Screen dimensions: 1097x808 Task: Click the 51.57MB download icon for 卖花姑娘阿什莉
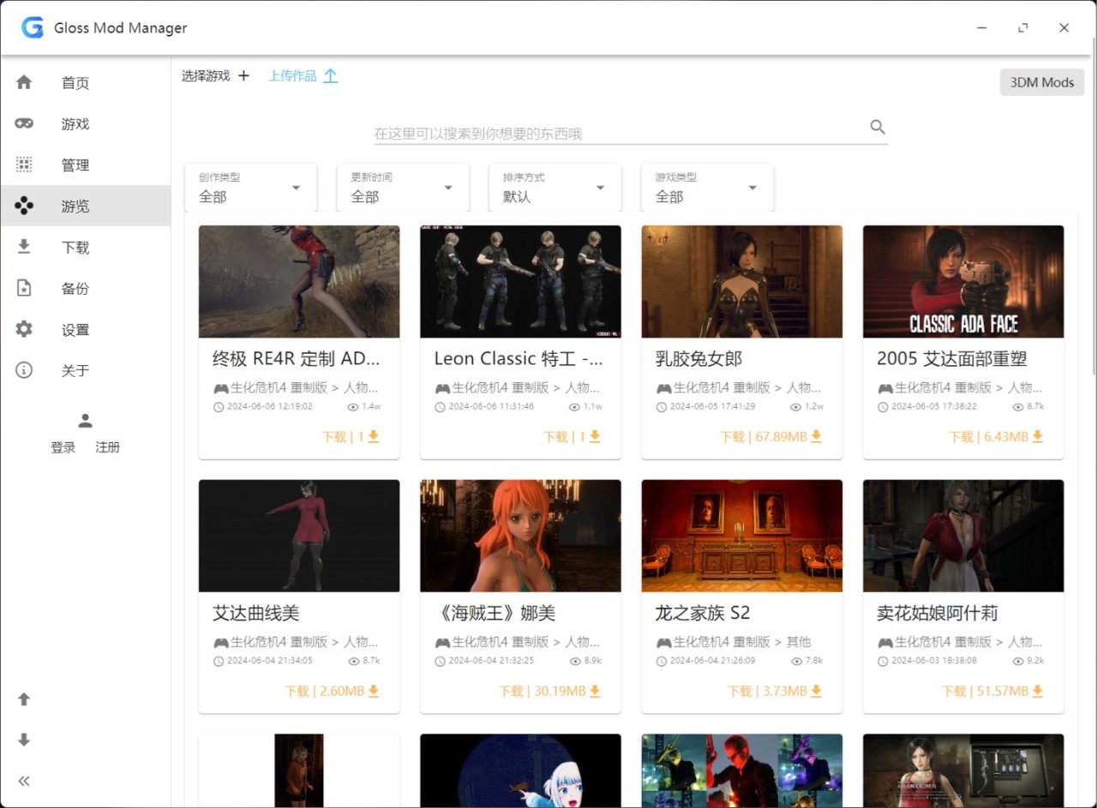pyautogui.click(x=1037, y=691)
